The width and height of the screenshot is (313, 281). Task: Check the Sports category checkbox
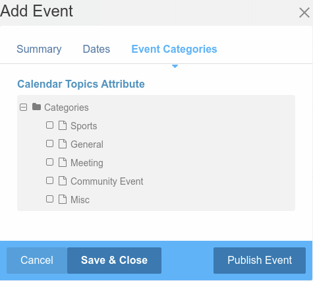pyautogui.click(x=49, y=125)
